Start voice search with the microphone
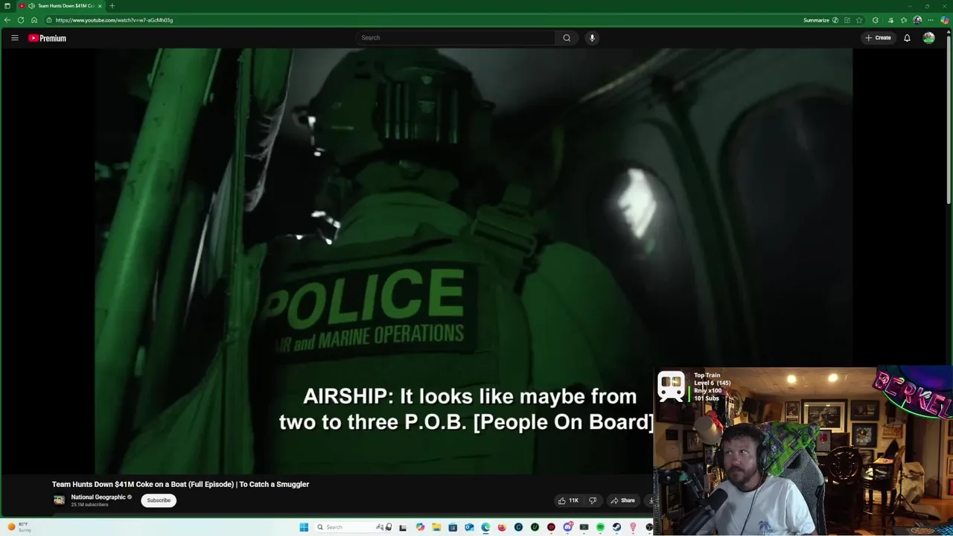953x536 pixels. [592, 38]
